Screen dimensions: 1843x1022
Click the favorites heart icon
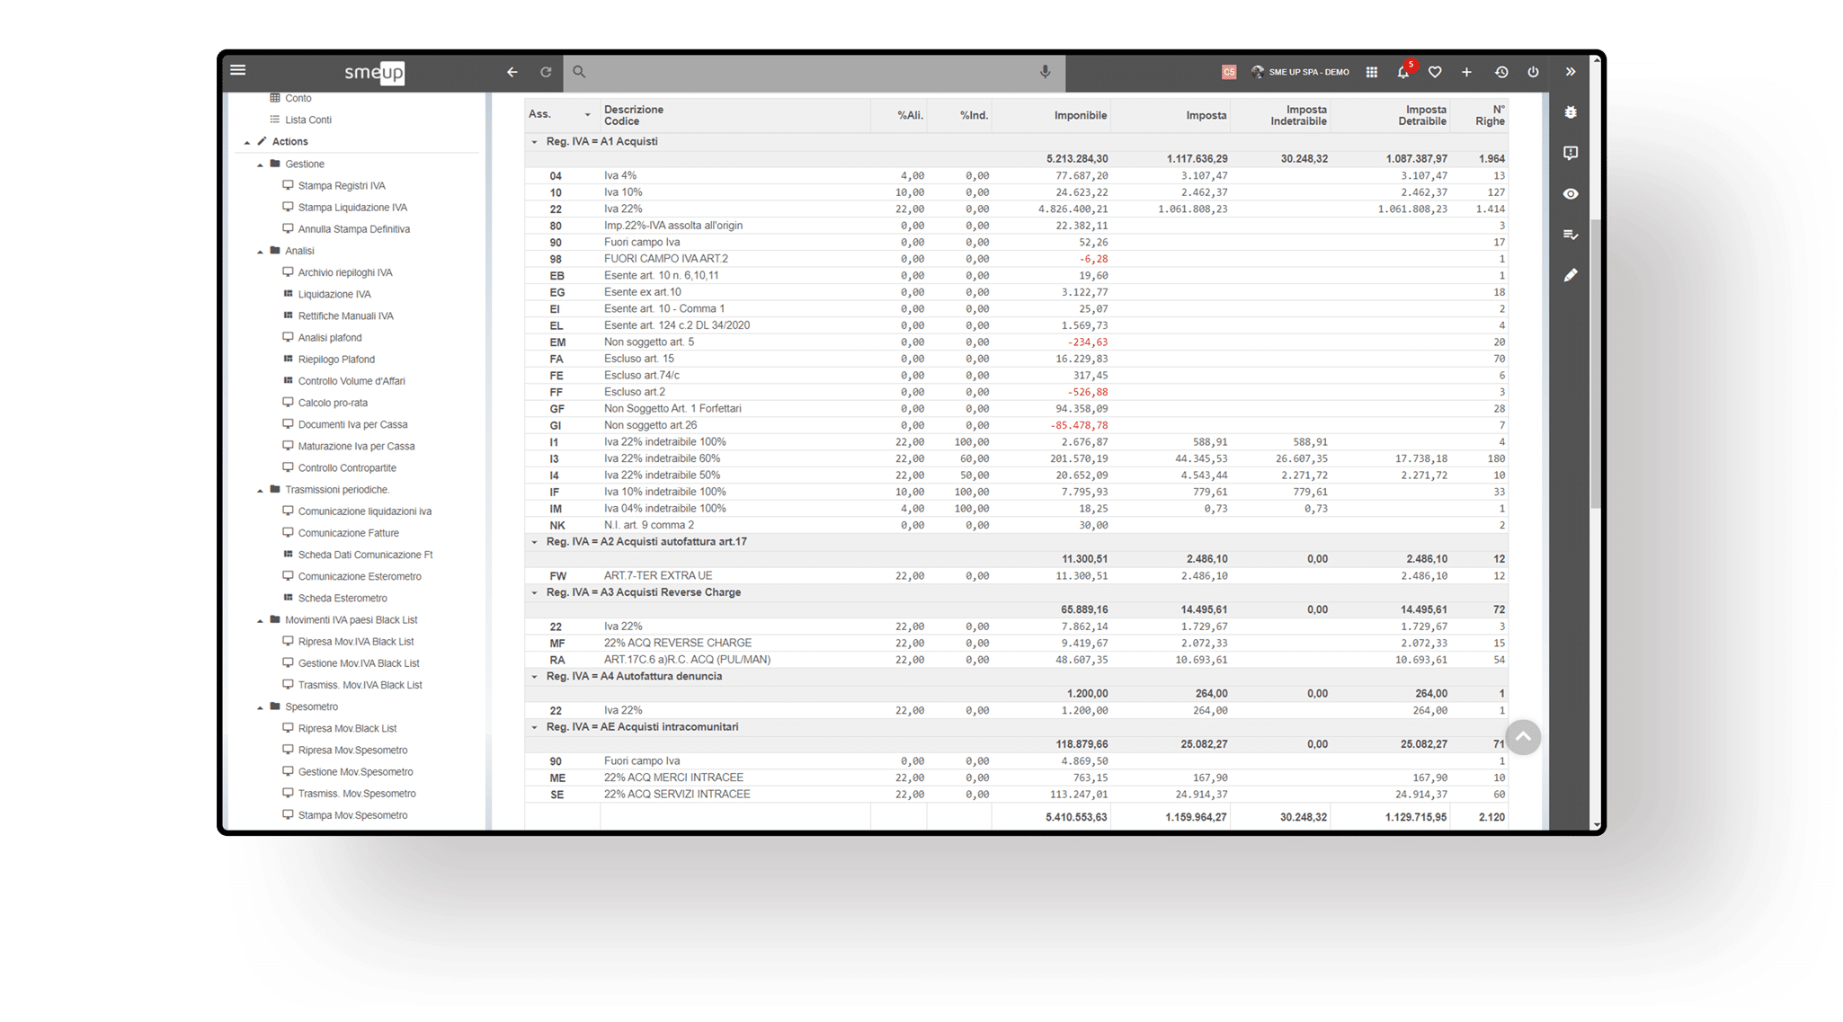pos(1435,72)
